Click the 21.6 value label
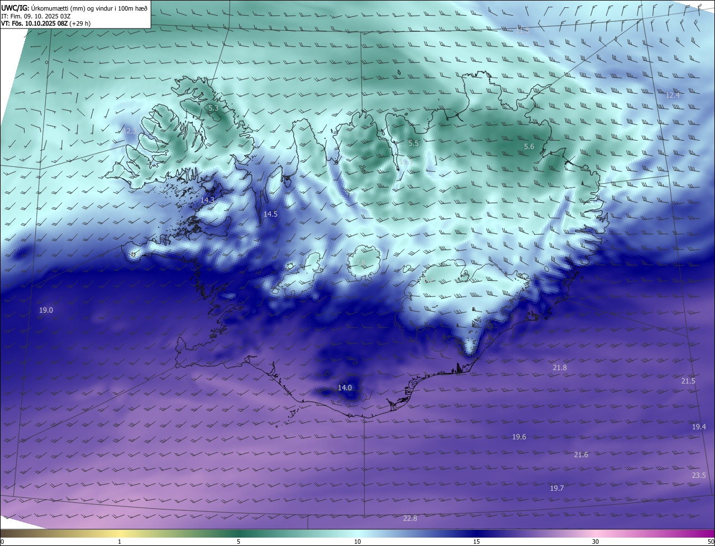715x546 pixels. [x=581, y=455]
